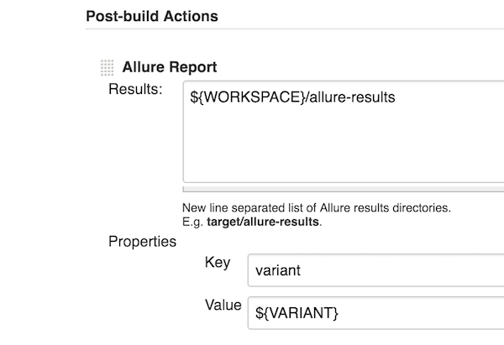This screenshot has width=504, height=345.
Task: Place cursor in ${WORKSPACE}/allure-results text
Action: pyautogui.click(x=292, y=97)
